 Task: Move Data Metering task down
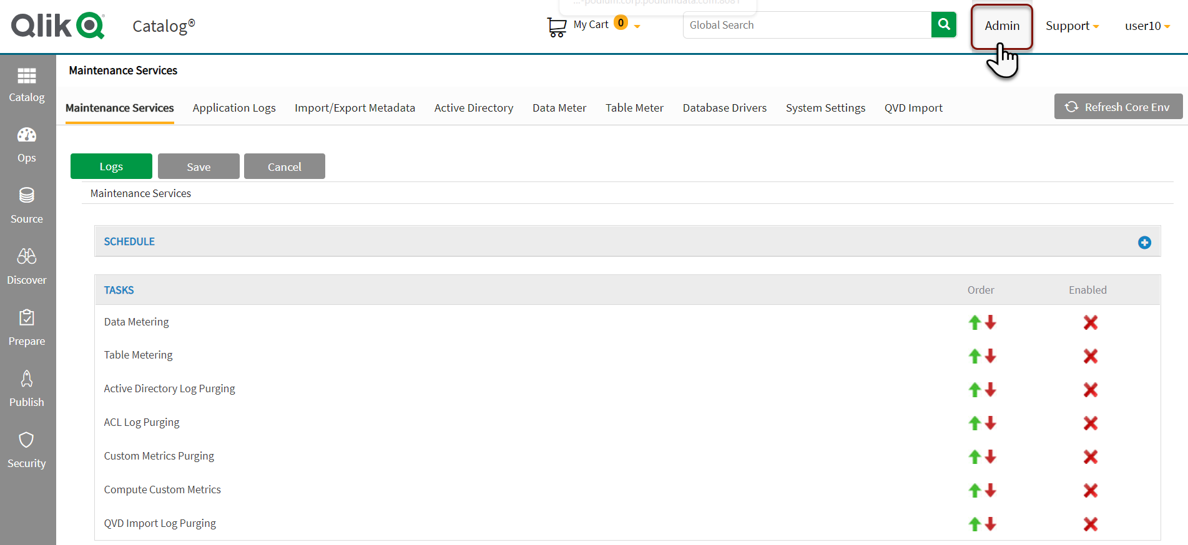pos(991,322)
